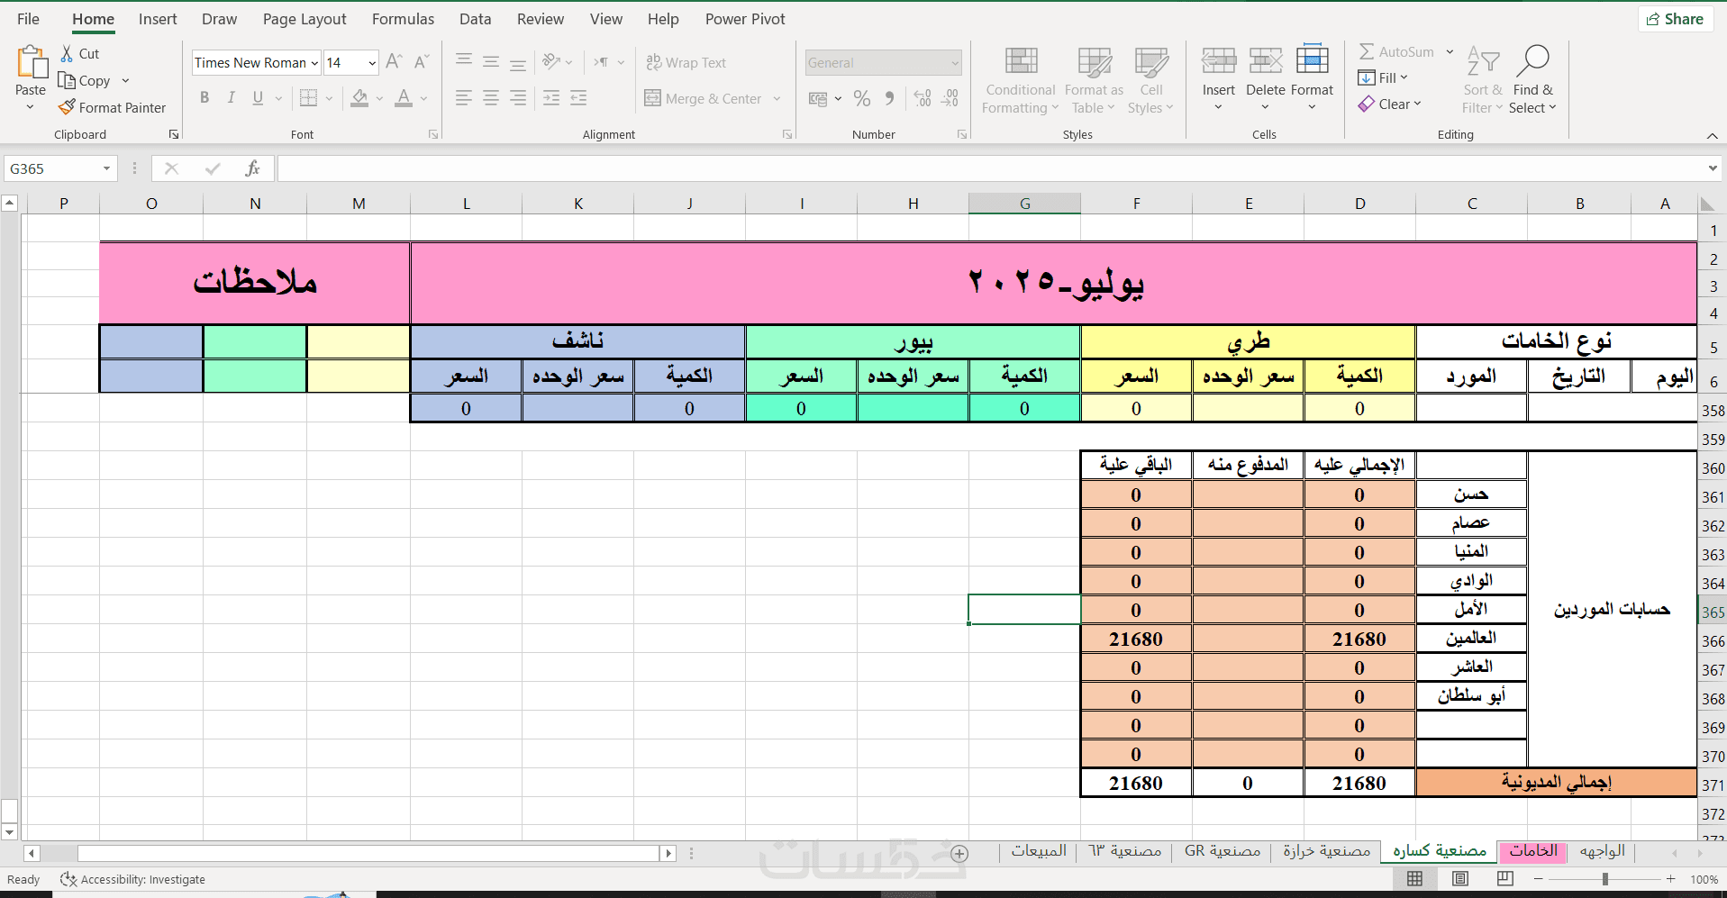
Task: Click the new sheet plus icon
Action: point(959,853)
